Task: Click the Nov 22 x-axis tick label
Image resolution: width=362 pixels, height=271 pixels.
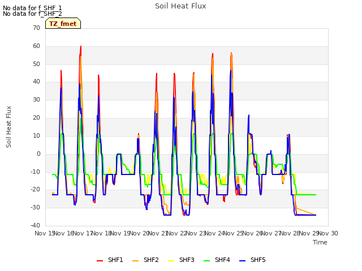Action: tap(176, 233)
